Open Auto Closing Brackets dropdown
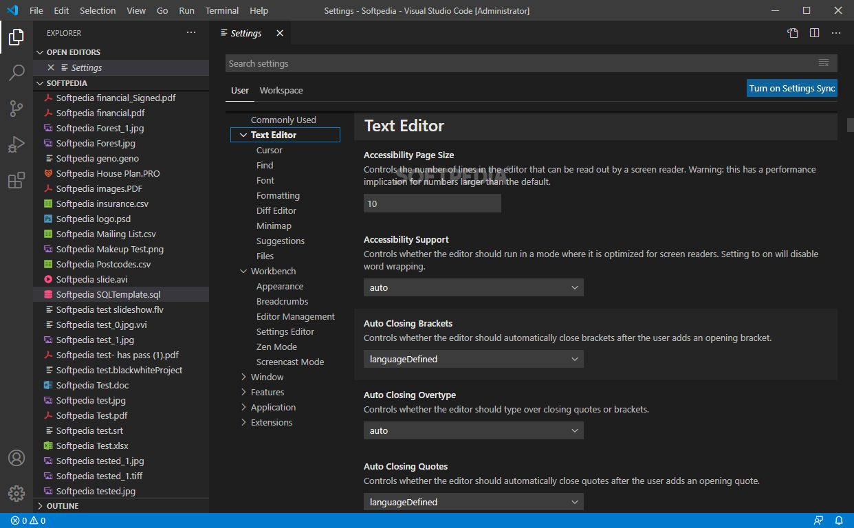Screen dimensions: 854x528 pyautogui.click(x=473, y=359)
